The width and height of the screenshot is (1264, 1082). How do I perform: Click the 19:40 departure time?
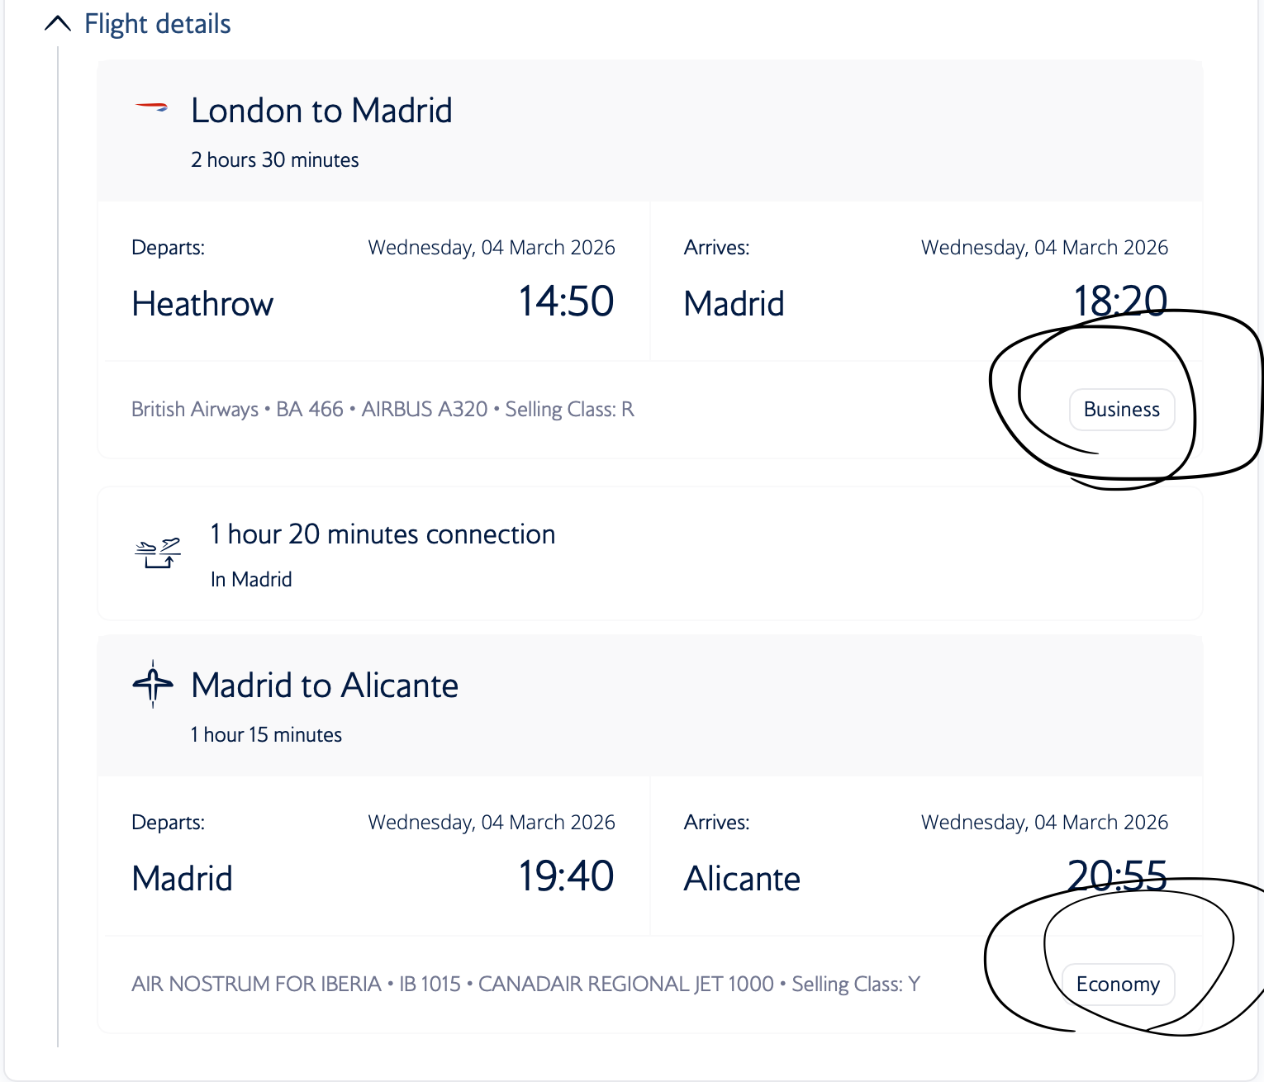[566, 876]
